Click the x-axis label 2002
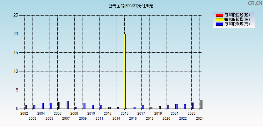 pos(24,113)
